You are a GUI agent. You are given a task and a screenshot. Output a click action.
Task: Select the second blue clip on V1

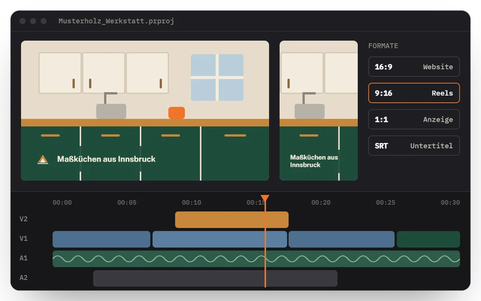point(220,239)
